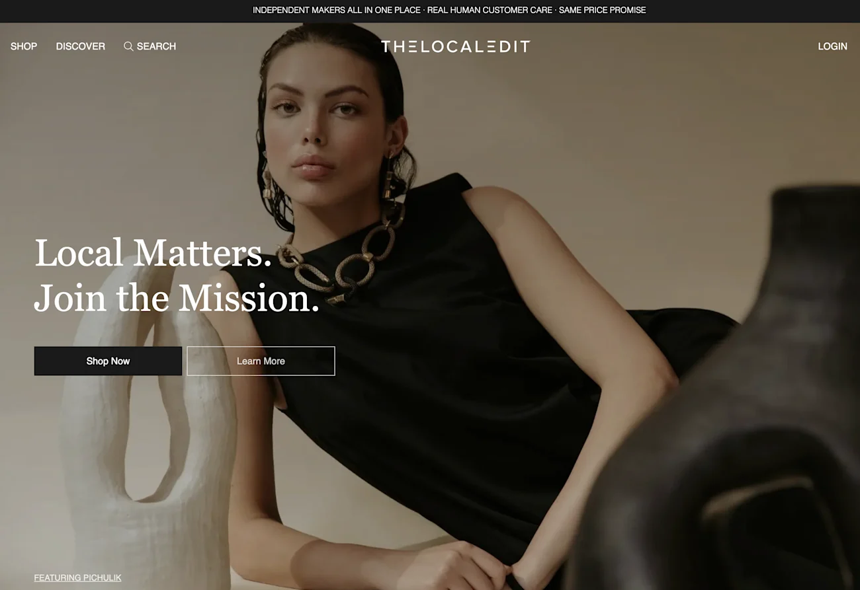Go home via THELOCALEDIT logo
The image size is (860, 590).
(x=456, y=46)
